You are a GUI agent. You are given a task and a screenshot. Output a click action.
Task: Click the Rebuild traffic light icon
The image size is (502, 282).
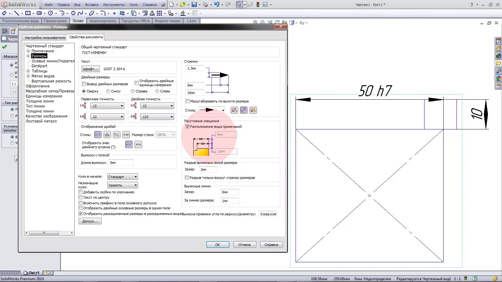258,4
